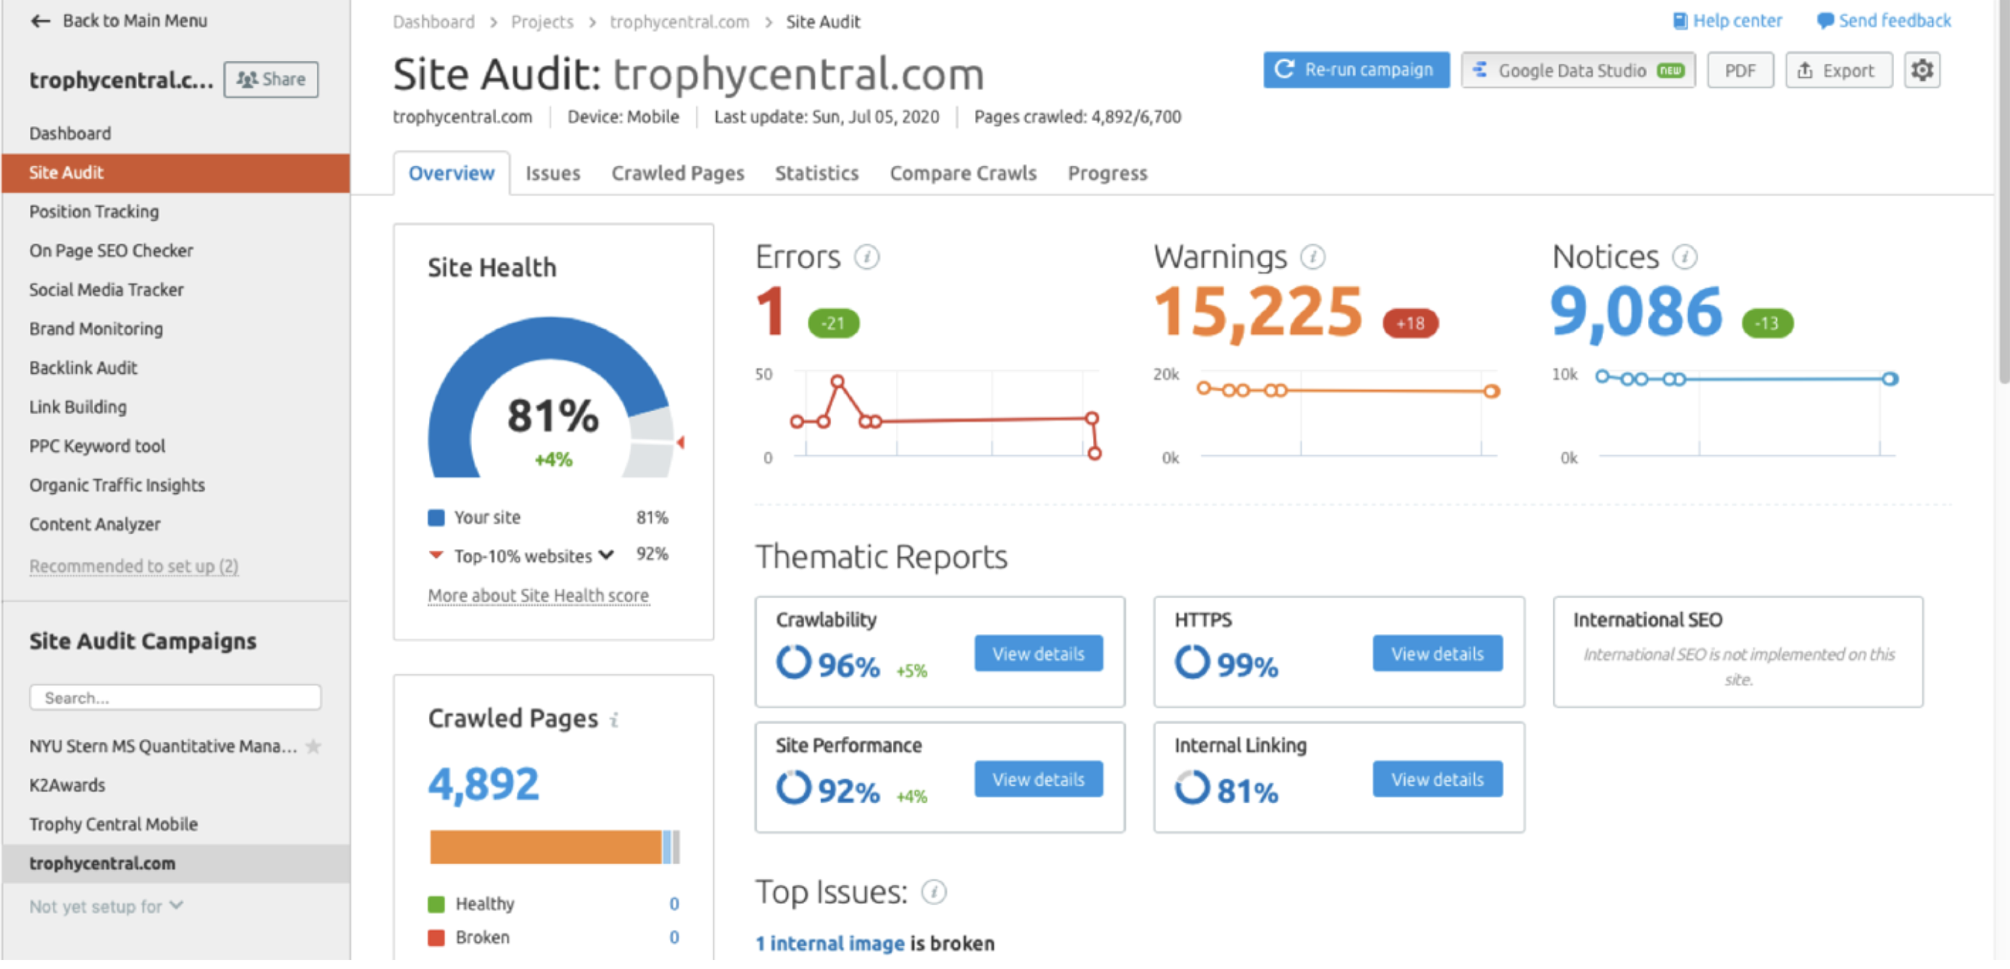Image resolution: width=2010 pixels, height=969 pixels.
Task: Star the NYU Stern campaign
Action: pos(314,747)
